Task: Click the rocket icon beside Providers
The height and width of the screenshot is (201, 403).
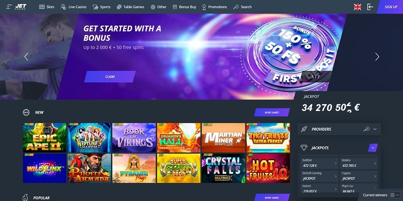Action: [304, 129]
